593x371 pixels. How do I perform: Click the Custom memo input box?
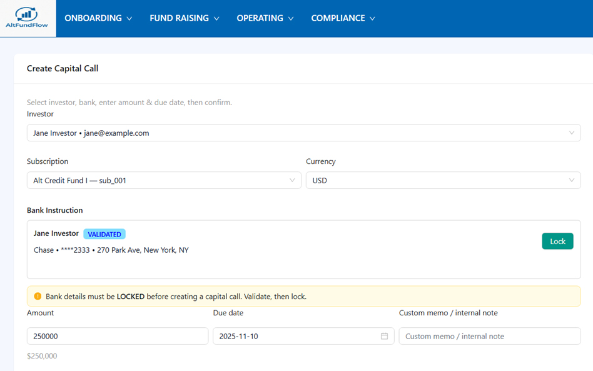click(x=489, y=336)
